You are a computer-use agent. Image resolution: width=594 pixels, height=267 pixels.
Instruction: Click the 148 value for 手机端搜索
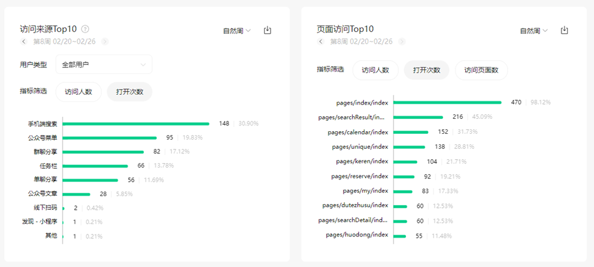coord(224,123)
